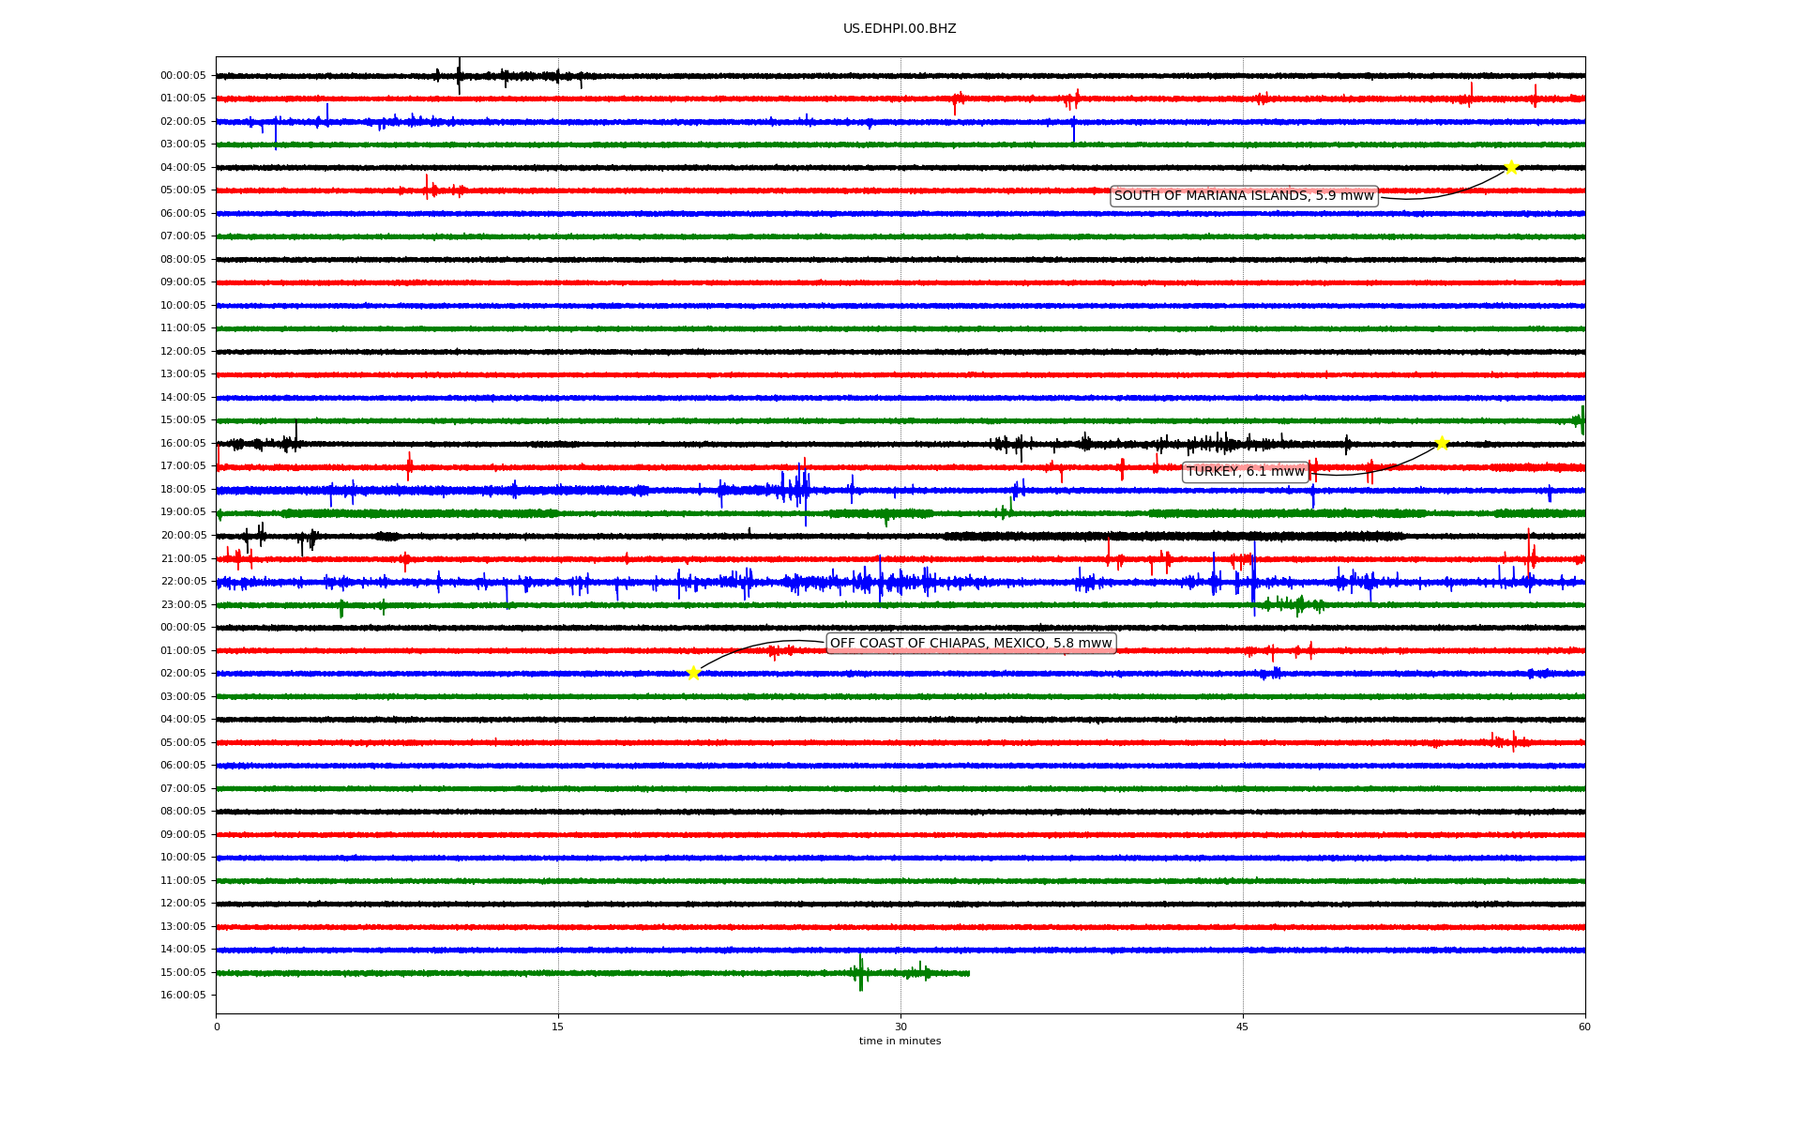
Task: Click the x-axis tick label 0
Action: click(217, 1027)
